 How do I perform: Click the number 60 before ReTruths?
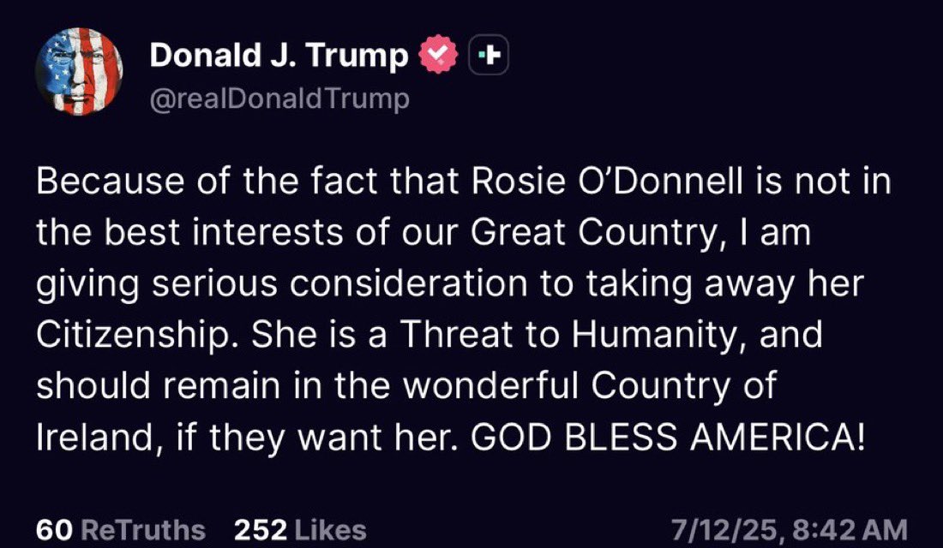tap(53, 529)
